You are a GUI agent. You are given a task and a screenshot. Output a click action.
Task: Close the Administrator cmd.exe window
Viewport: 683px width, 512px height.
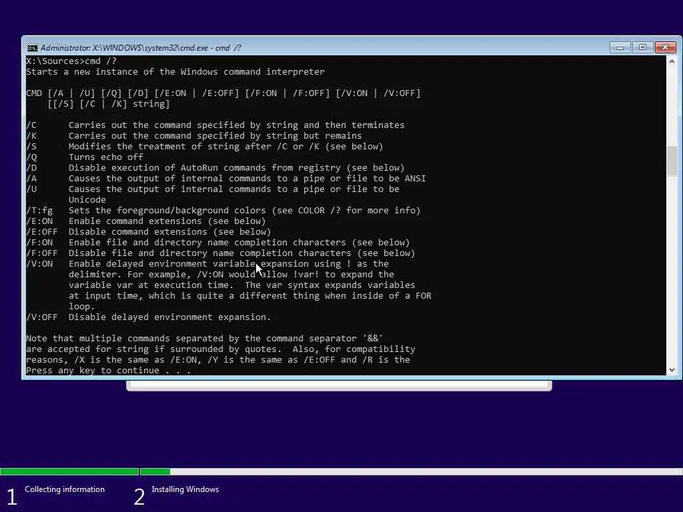[x=665, y=47]
